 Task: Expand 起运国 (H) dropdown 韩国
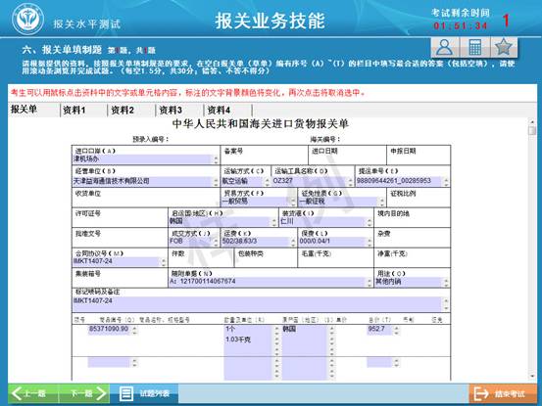[x=222, y=221]
